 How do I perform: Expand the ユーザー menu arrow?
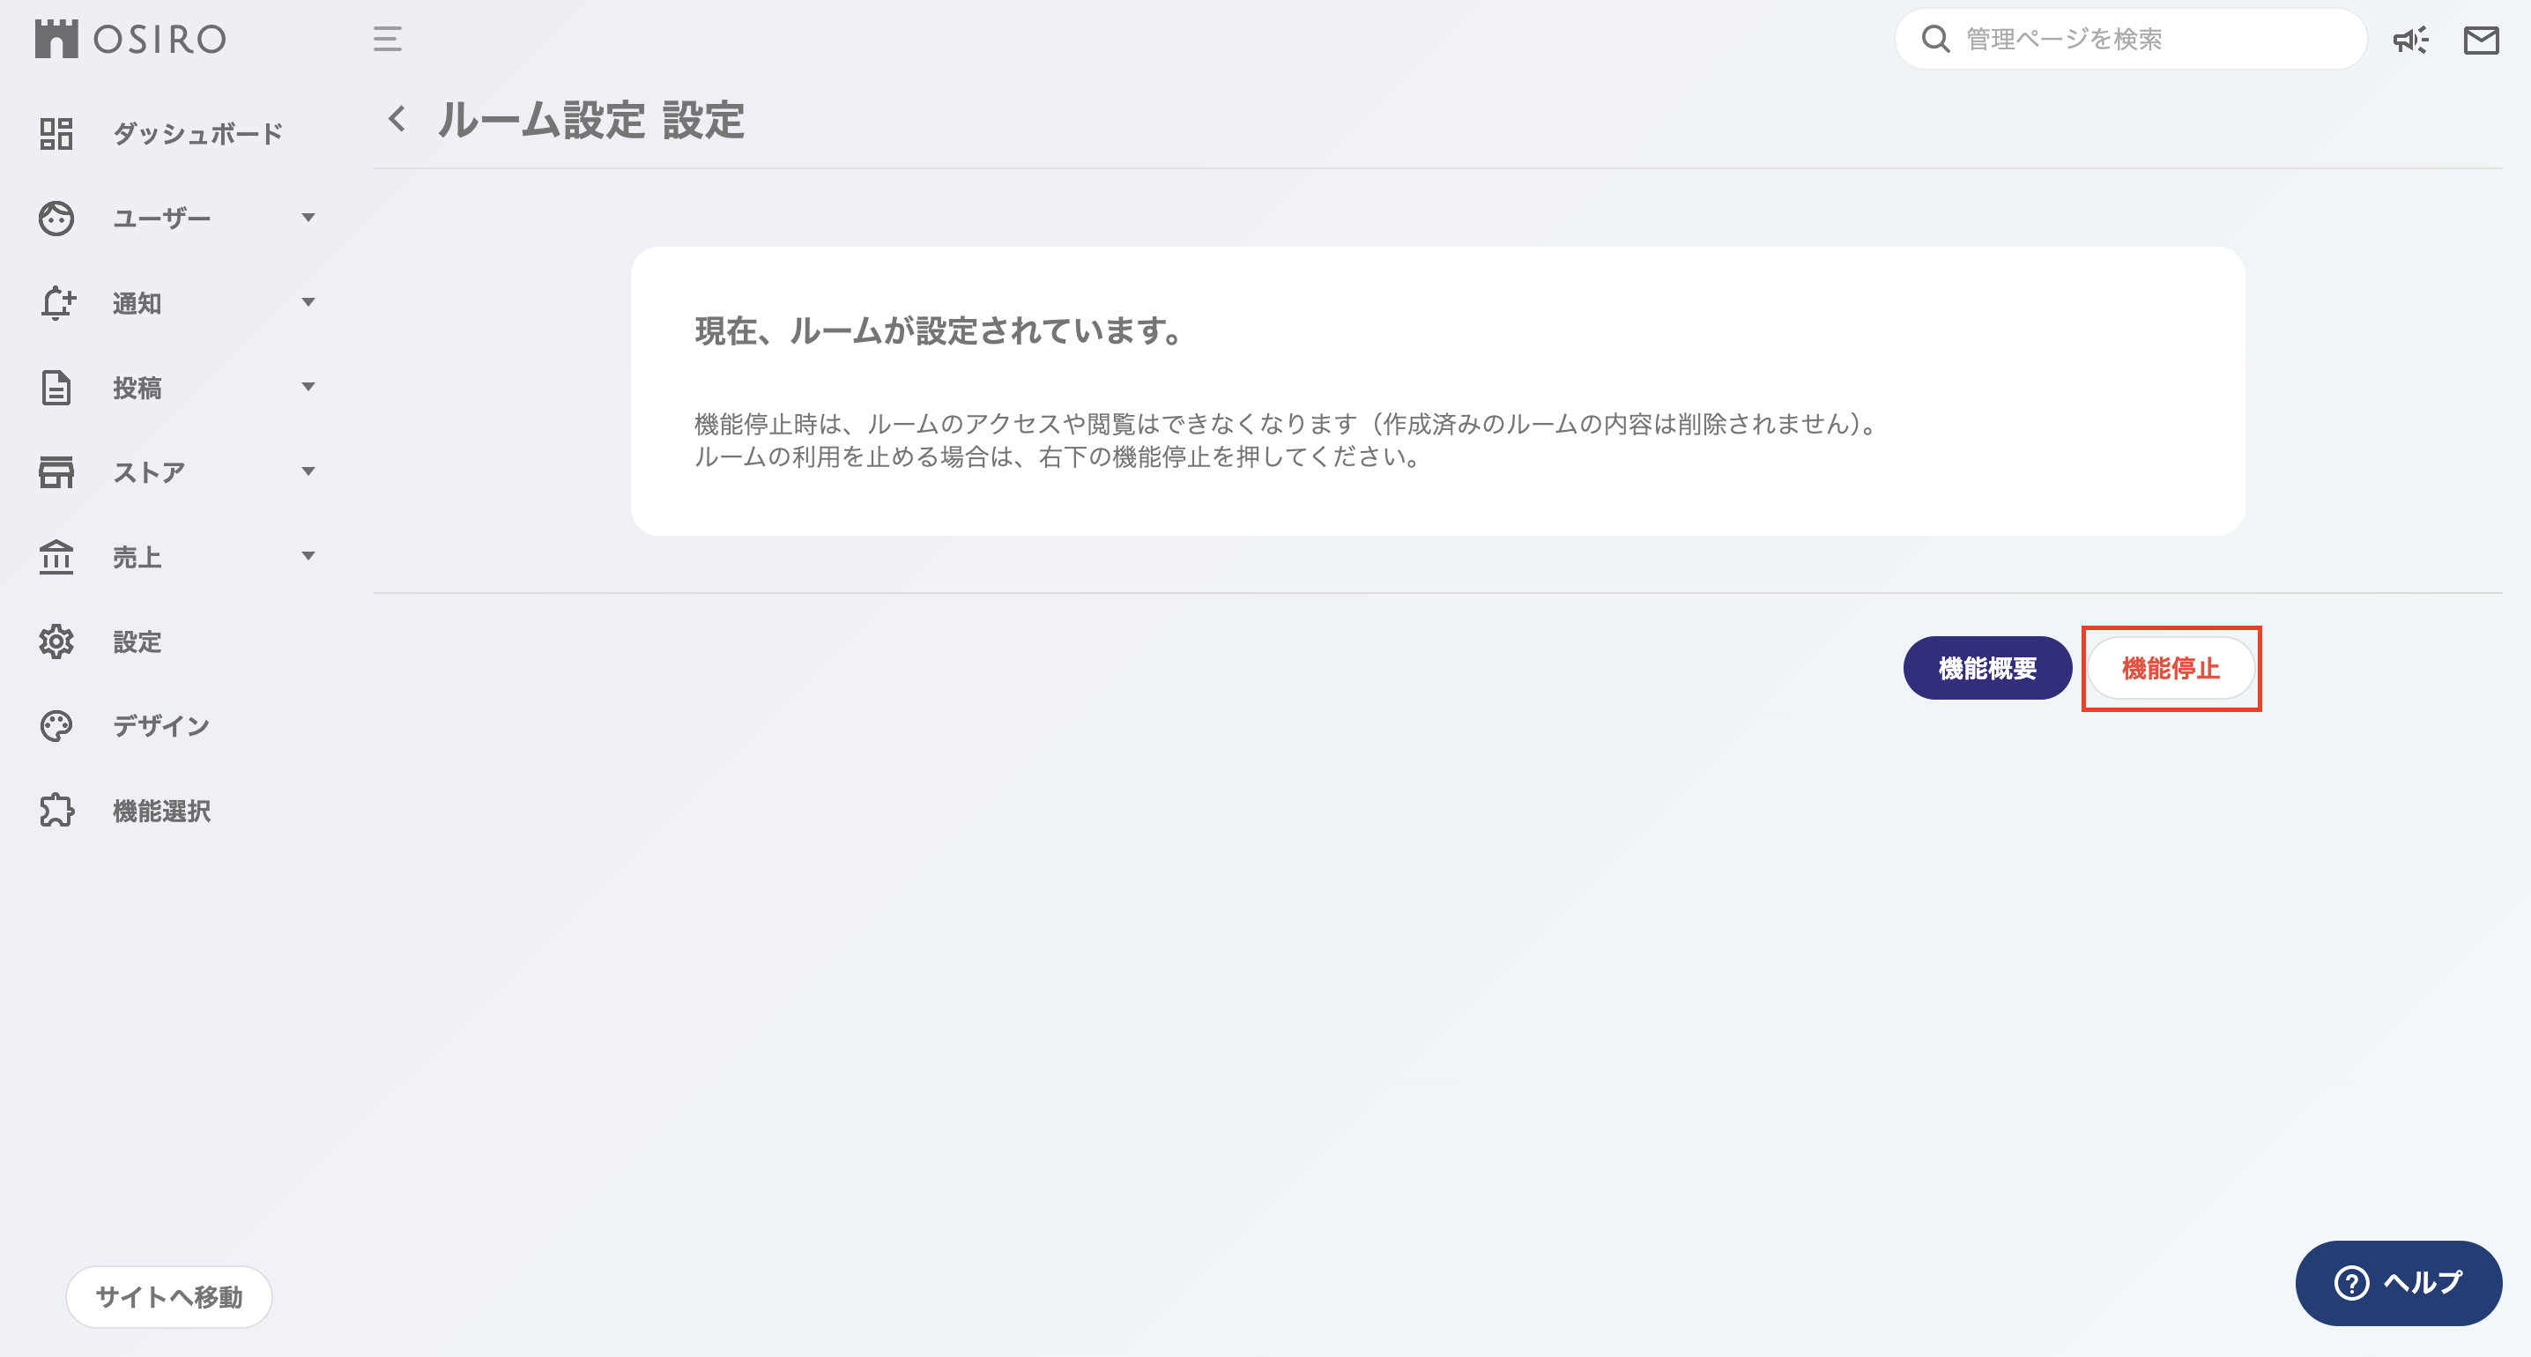click(308, 217)
